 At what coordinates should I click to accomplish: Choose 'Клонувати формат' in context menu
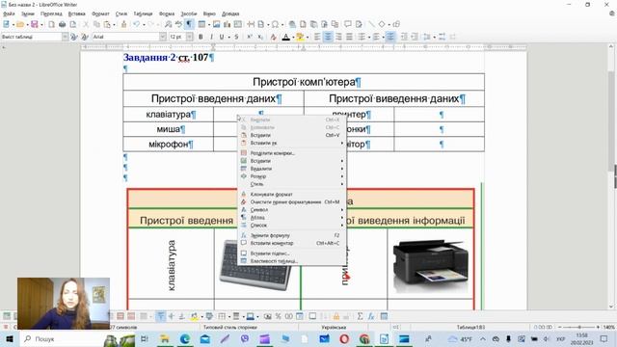pos(292,194)
